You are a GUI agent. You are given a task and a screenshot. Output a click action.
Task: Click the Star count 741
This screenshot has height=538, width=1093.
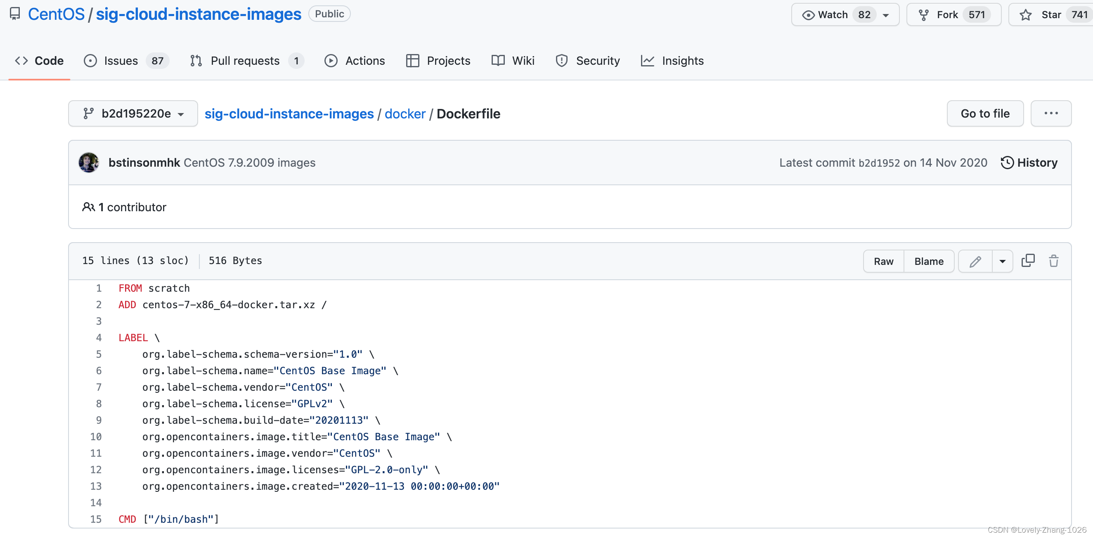tap(1079, 15)
